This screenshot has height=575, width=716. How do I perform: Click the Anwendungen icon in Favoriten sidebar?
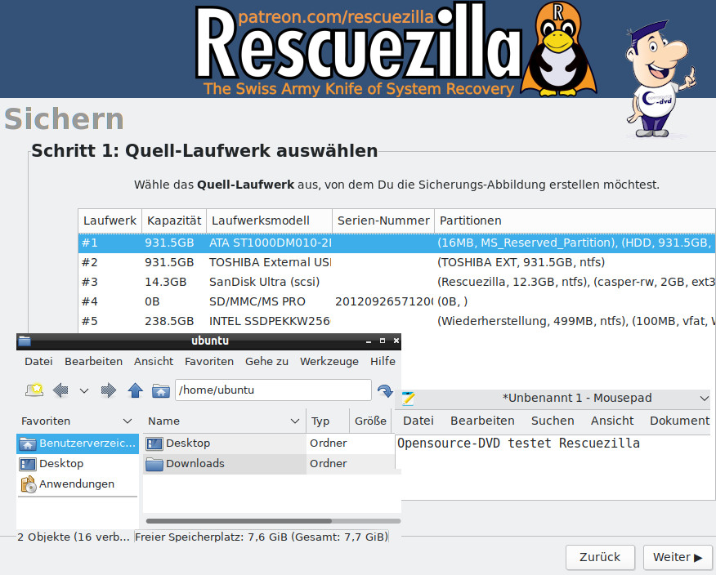[27, 484]
